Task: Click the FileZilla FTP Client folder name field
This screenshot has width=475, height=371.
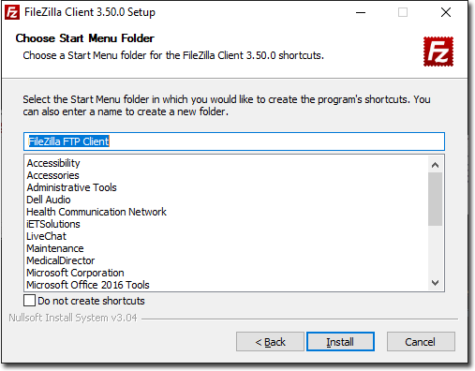Action: (234, 141)
